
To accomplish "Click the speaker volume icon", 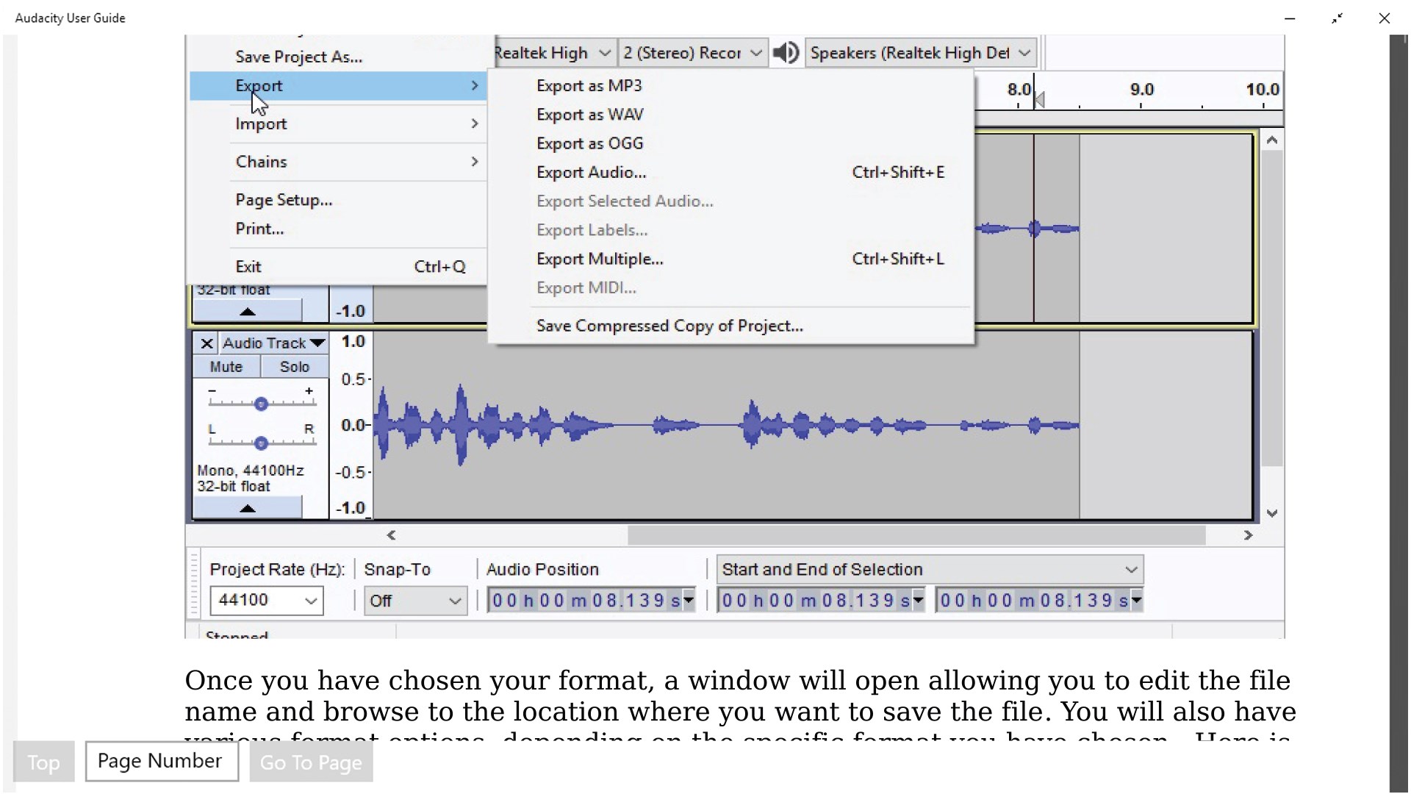I will click(786, 53).
